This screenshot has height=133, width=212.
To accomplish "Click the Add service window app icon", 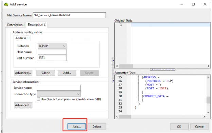I will pos(6,4).
